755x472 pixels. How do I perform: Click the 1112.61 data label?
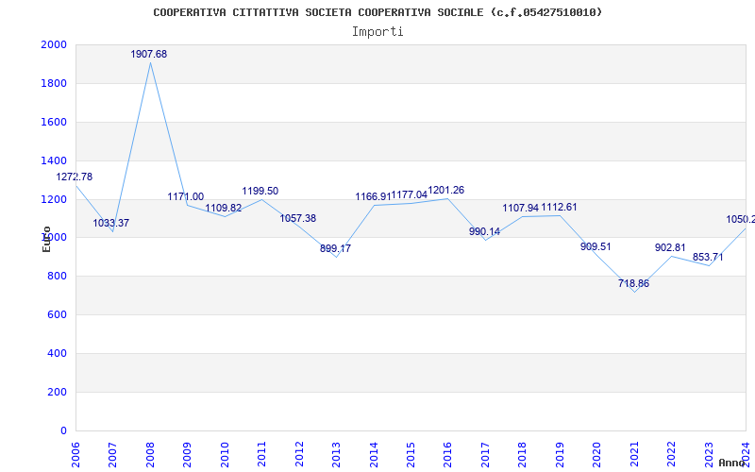(x=559, y=207)
